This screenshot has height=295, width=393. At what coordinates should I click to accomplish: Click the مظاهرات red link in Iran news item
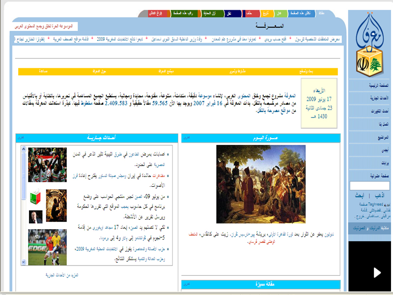click(x=159, y=176)
